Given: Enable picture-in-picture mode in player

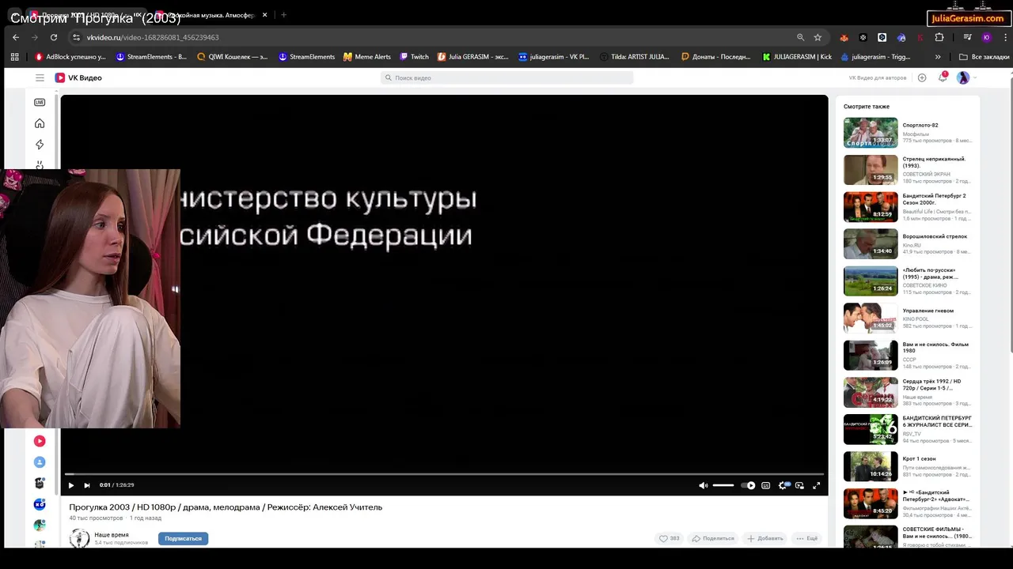Looking at the screenshot, I should tap(799, 485).
